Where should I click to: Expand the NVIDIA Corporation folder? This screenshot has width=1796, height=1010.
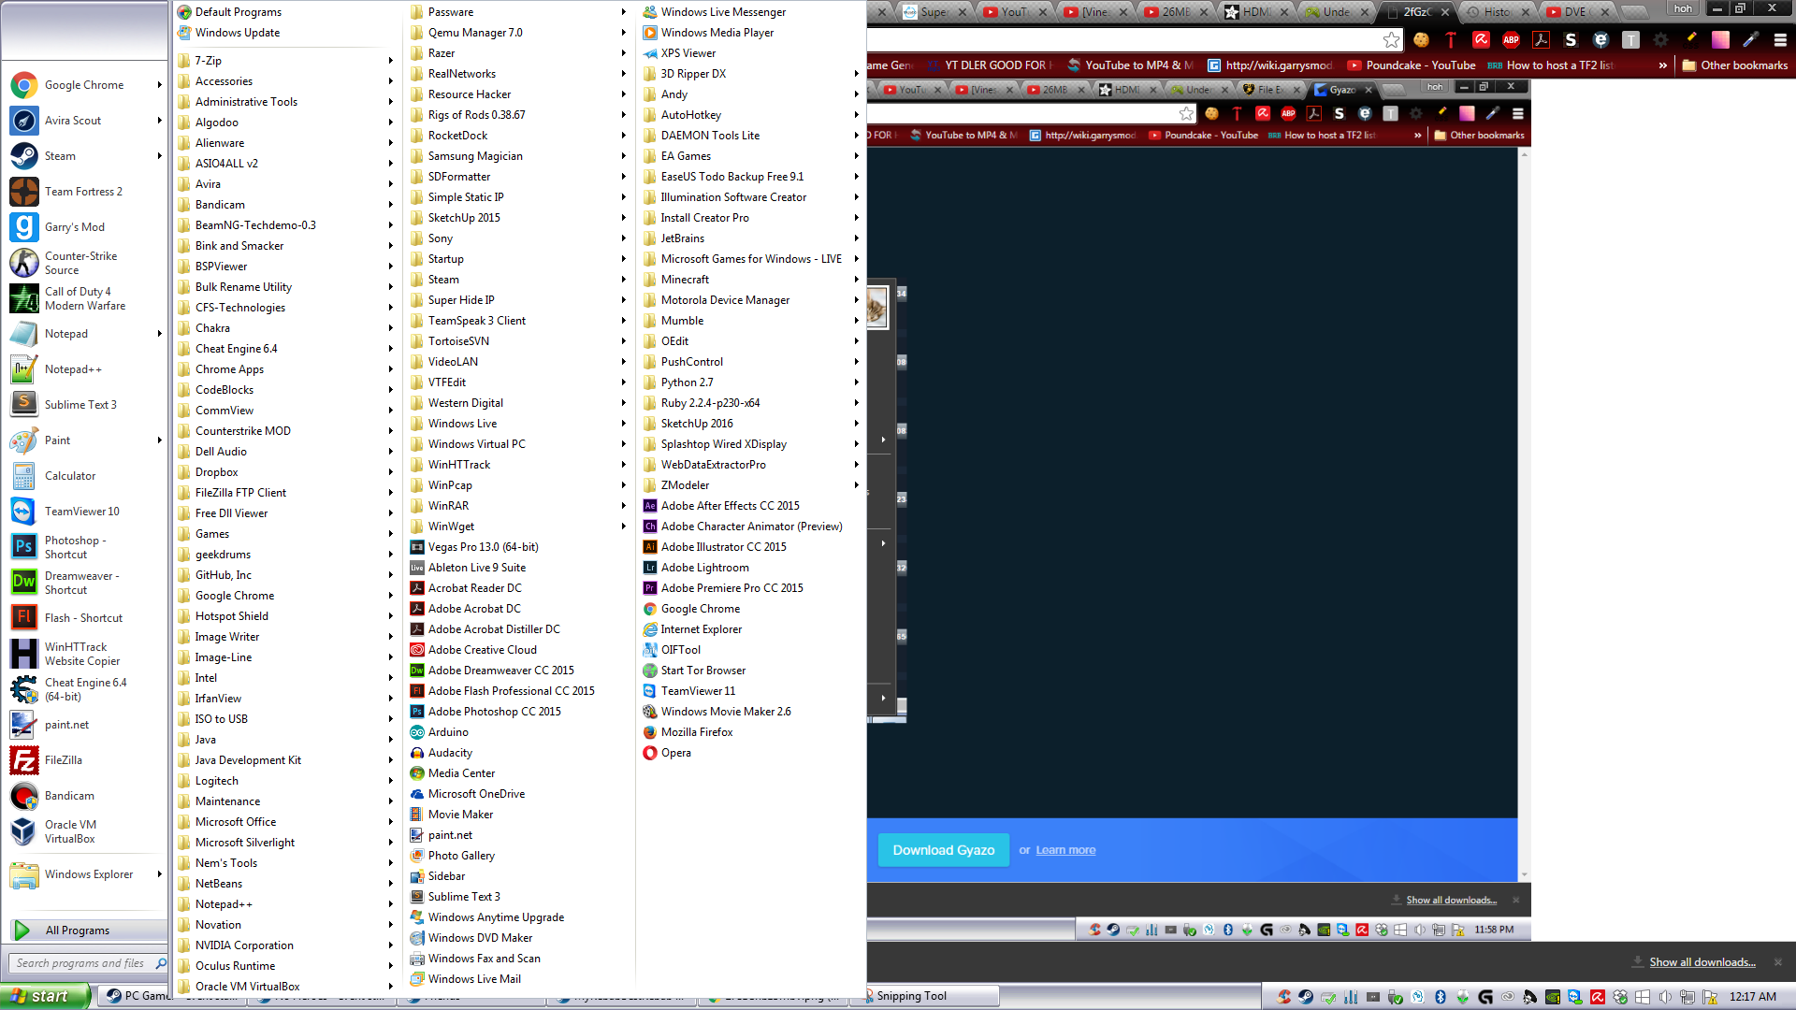285,945
